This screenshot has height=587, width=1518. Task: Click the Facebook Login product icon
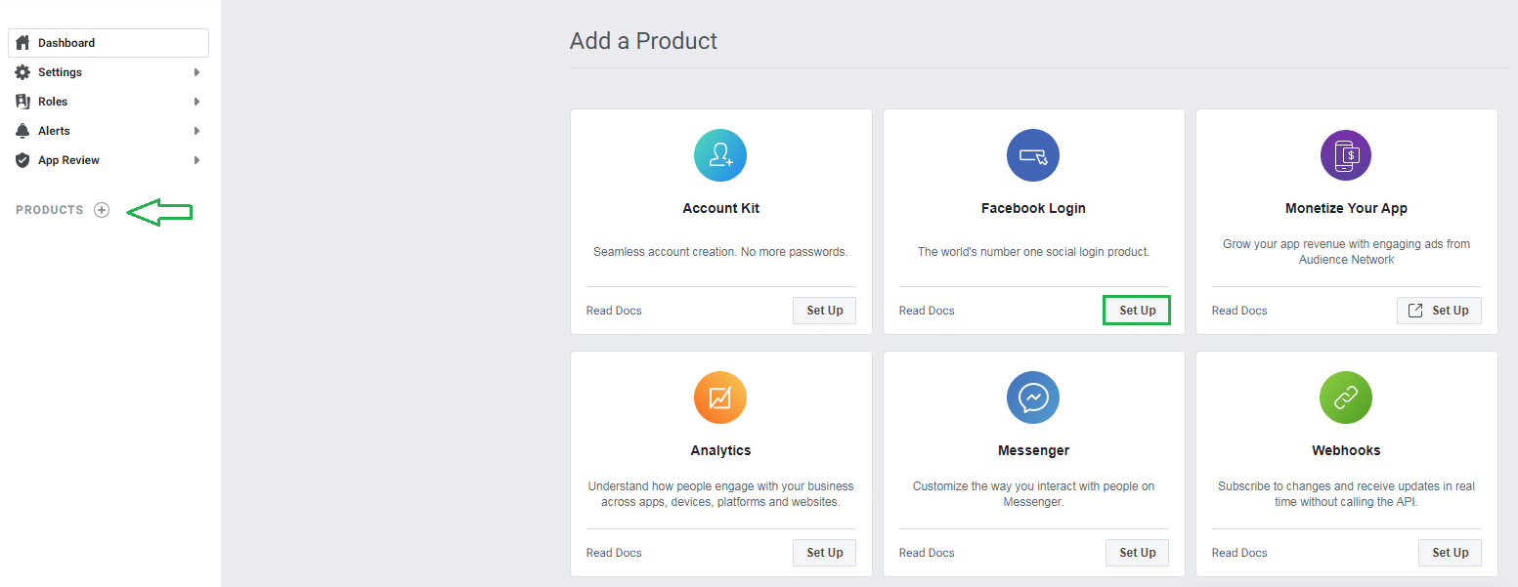1033,155
